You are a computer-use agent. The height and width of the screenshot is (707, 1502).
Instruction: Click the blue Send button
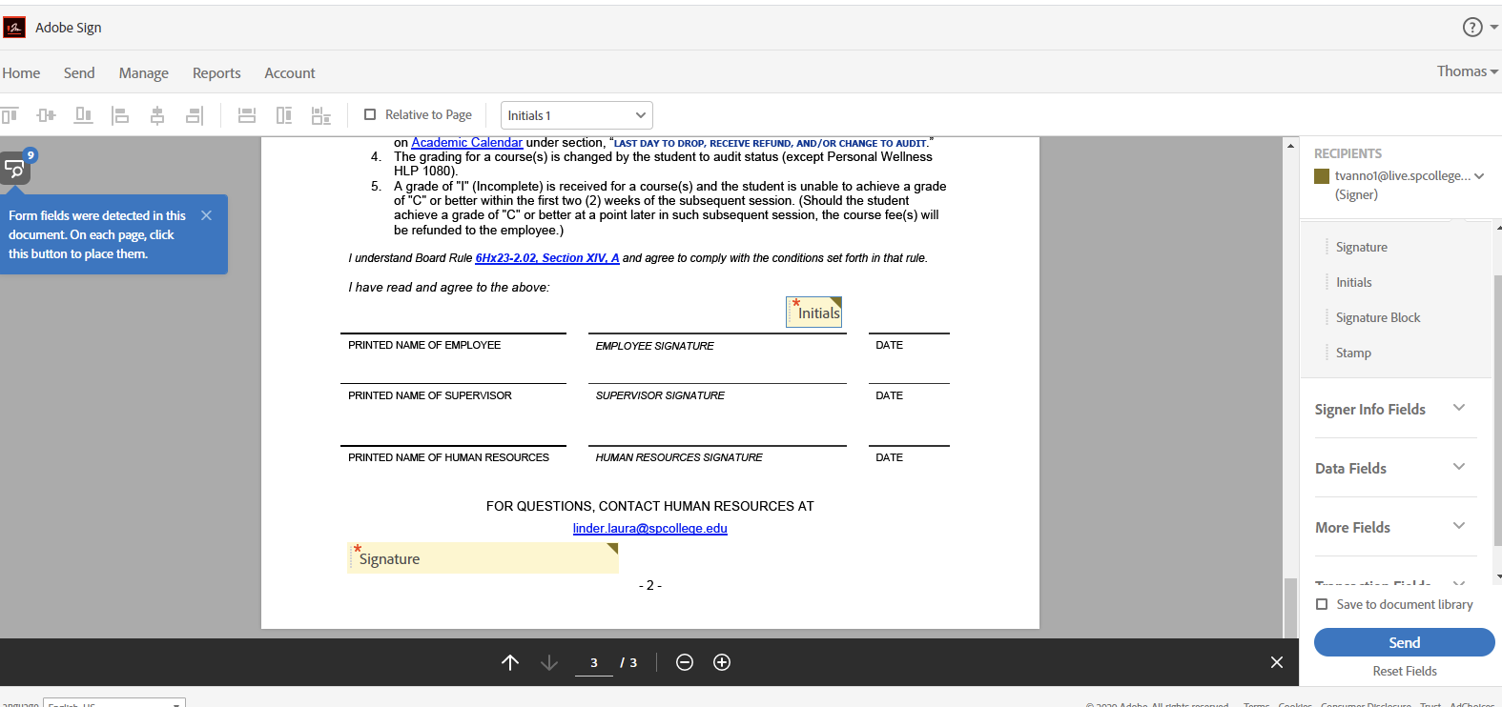1404,642
